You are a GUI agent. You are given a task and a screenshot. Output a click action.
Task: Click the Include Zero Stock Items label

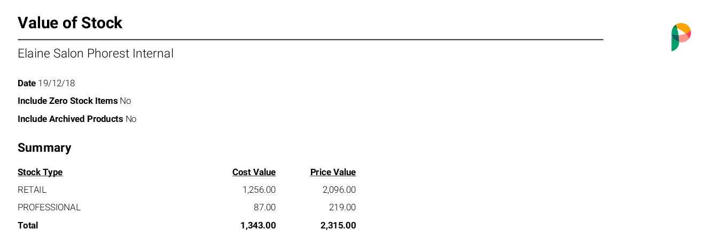click(68, 101)
